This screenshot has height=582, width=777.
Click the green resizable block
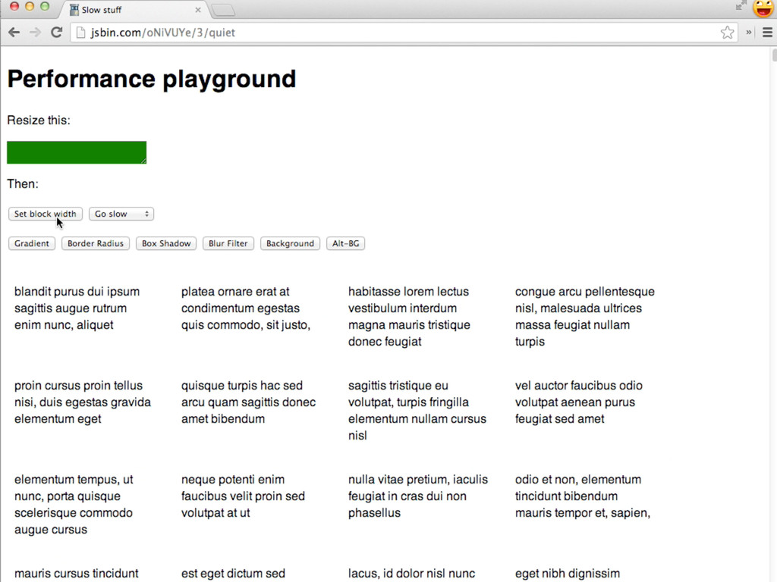click(76, 152)
